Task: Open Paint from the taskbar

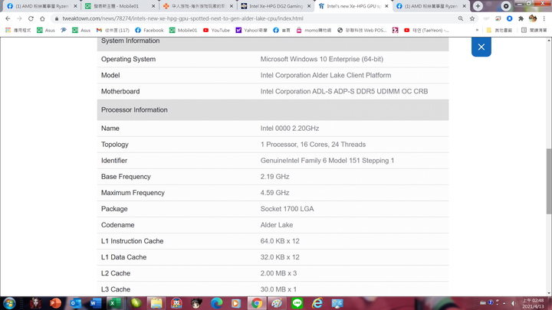Action: click(277, 303)
